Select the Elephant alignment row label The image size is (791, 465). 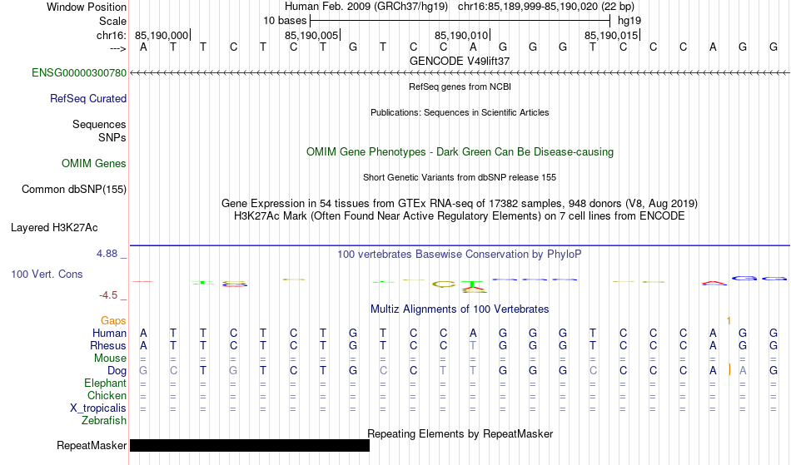(105, 383)
